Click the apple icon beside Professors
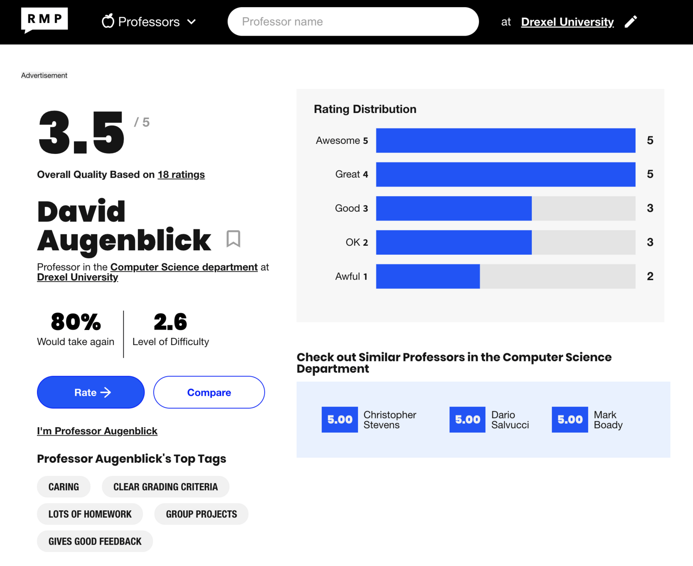This screenshot has height=566, width=693. (x=108, y=21)
